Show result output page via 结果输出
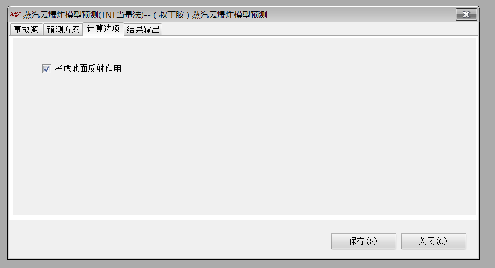Viewport: 495px width, 268px height. click(143, 29)
